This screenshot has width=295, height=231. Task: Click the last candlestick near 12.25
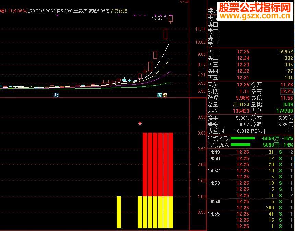(170, 19)
